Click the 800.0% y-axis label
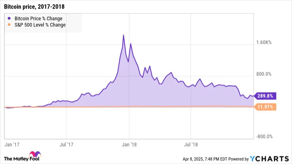Screen dimensions: 292x164 264,74
